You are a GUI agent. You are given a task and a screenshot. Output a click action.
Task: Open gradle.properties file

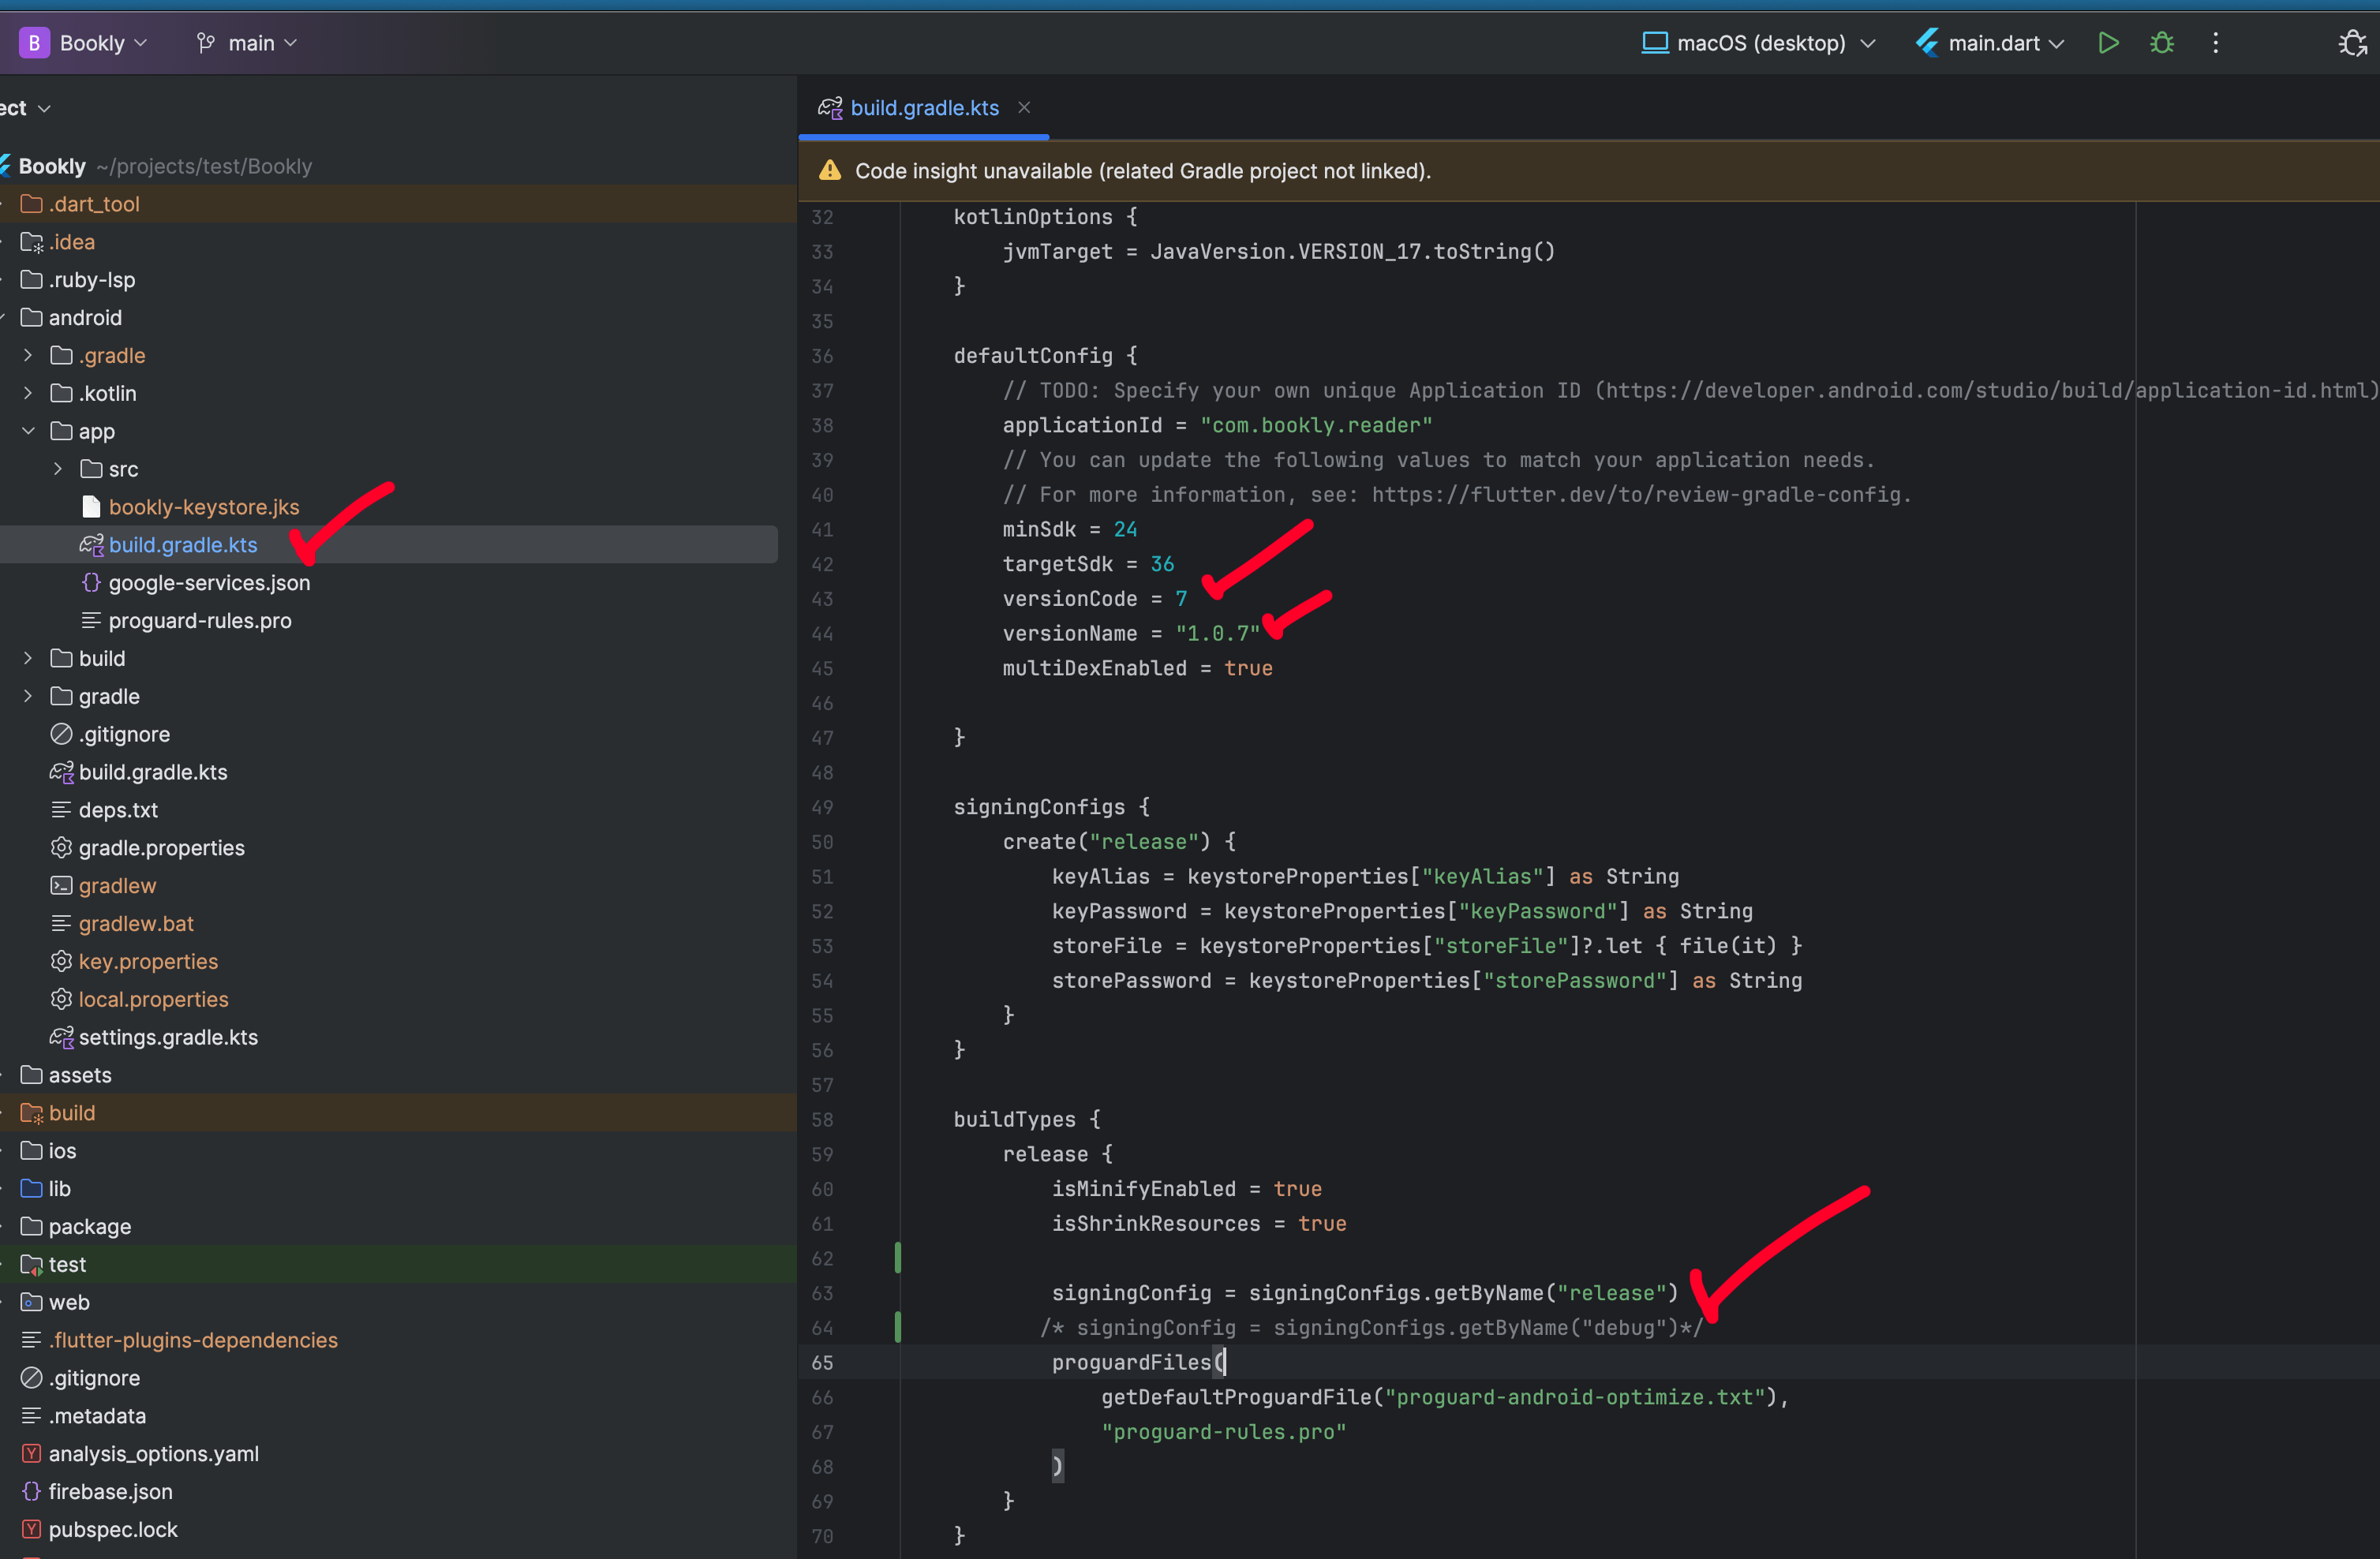(161, 848)
